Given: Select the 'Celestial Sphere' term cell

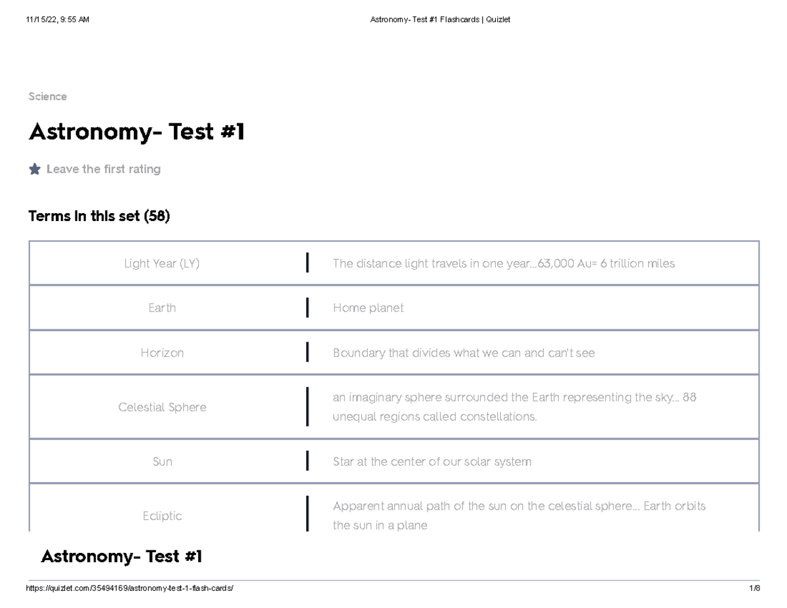Looking at the screenshot, I should 162,407.
